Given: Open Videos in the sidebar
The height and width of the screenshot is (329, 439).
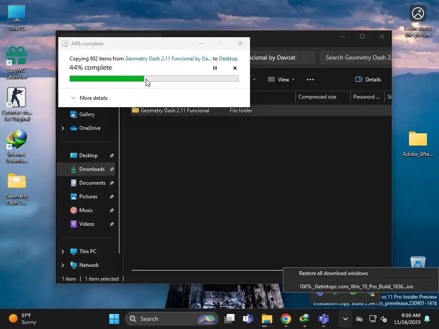Looking at the screenshot, I should [87, 224].
